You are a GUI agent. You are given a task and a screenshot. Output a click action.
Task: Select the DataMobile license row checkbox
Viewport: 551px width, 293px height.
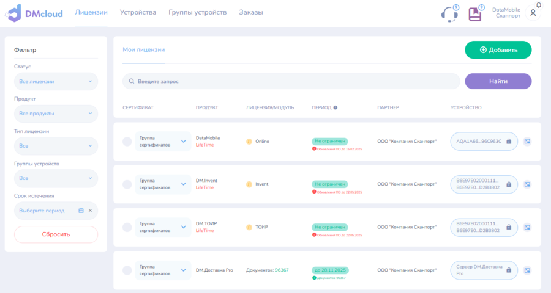pyautogui.click(x=127, y=142)
